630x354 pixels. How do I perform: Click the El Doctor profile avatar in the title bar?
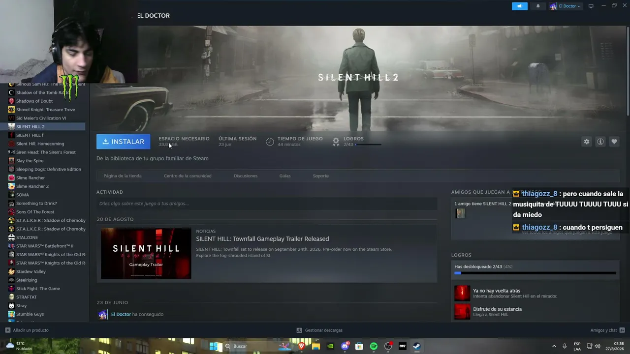[553, 6]
